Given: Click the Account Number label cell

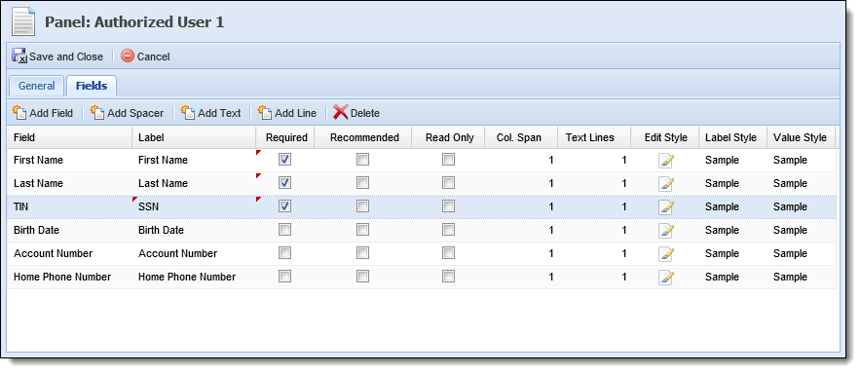Looking at the screenshot, I should coord(194,254).
